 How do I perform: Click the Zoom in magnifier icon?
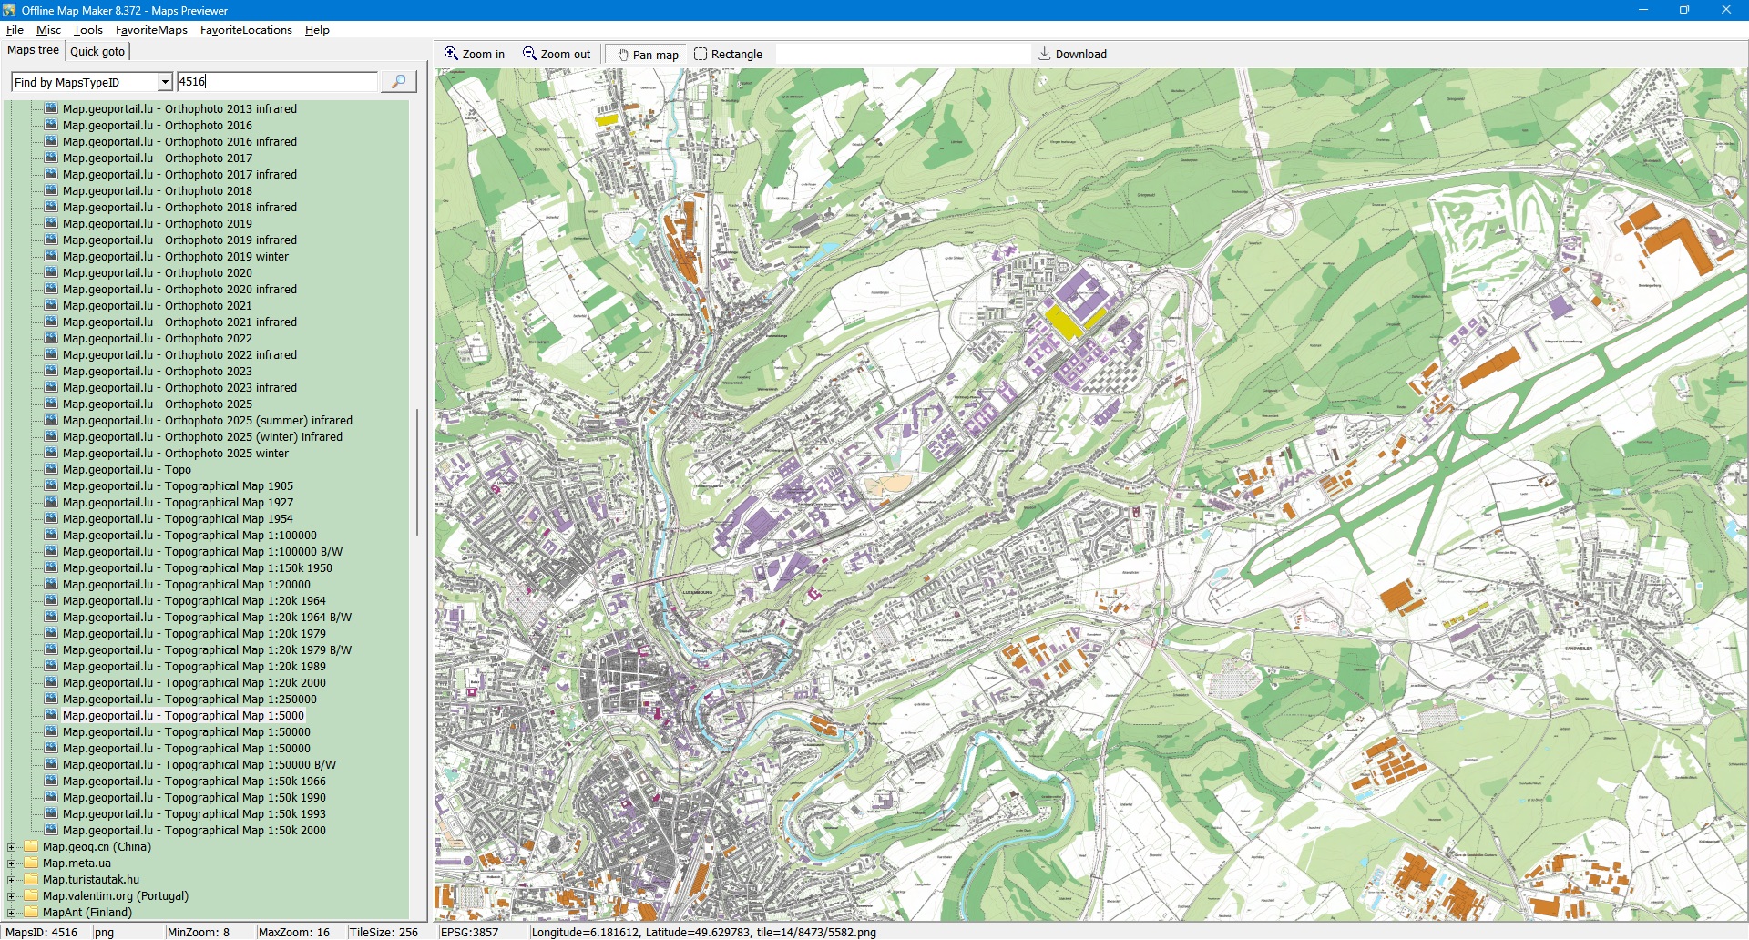click(451, 54)
